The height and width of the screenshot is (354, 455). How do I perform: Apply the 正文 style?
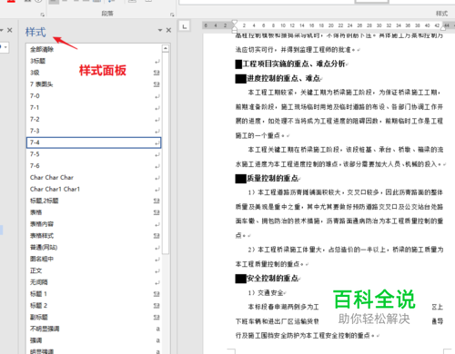[x=94, y=270]
